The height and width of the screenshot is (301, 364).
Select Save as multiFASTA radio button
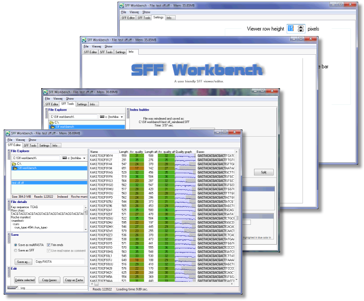(x=16, y=245)
